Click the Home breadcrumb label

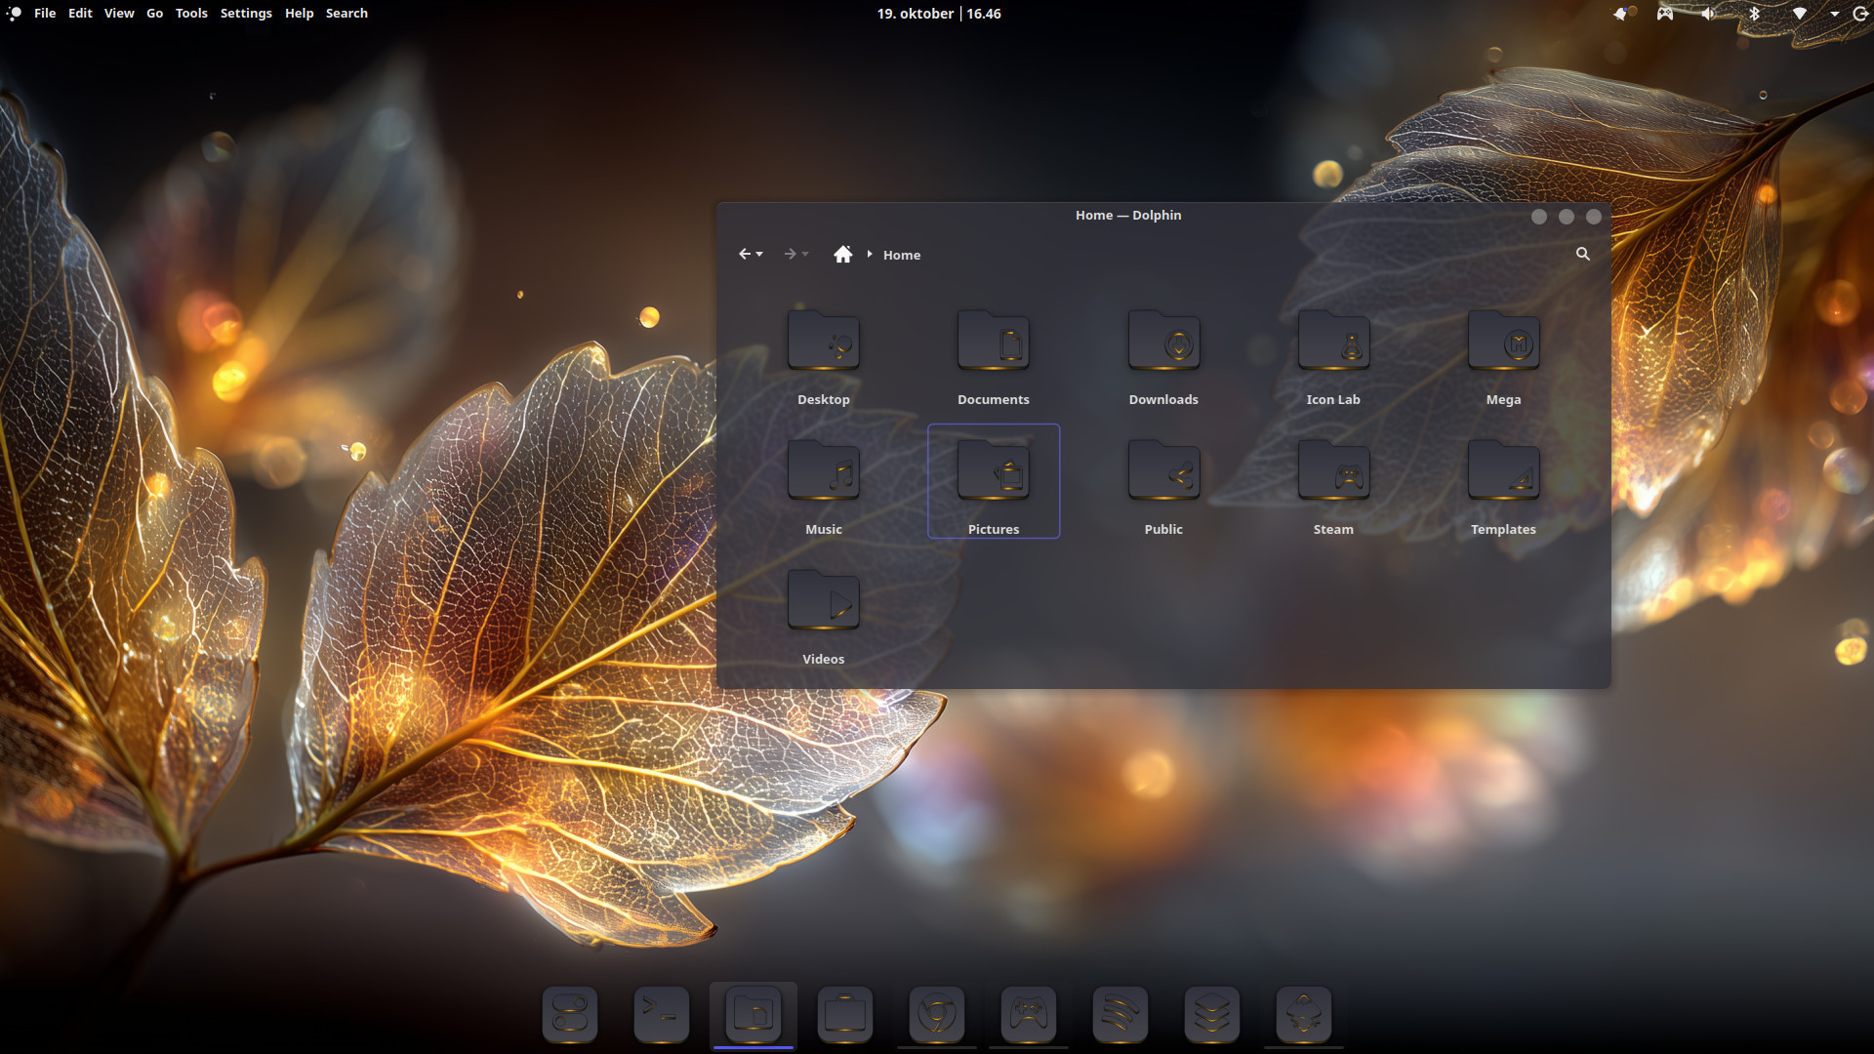coord(901,255)
